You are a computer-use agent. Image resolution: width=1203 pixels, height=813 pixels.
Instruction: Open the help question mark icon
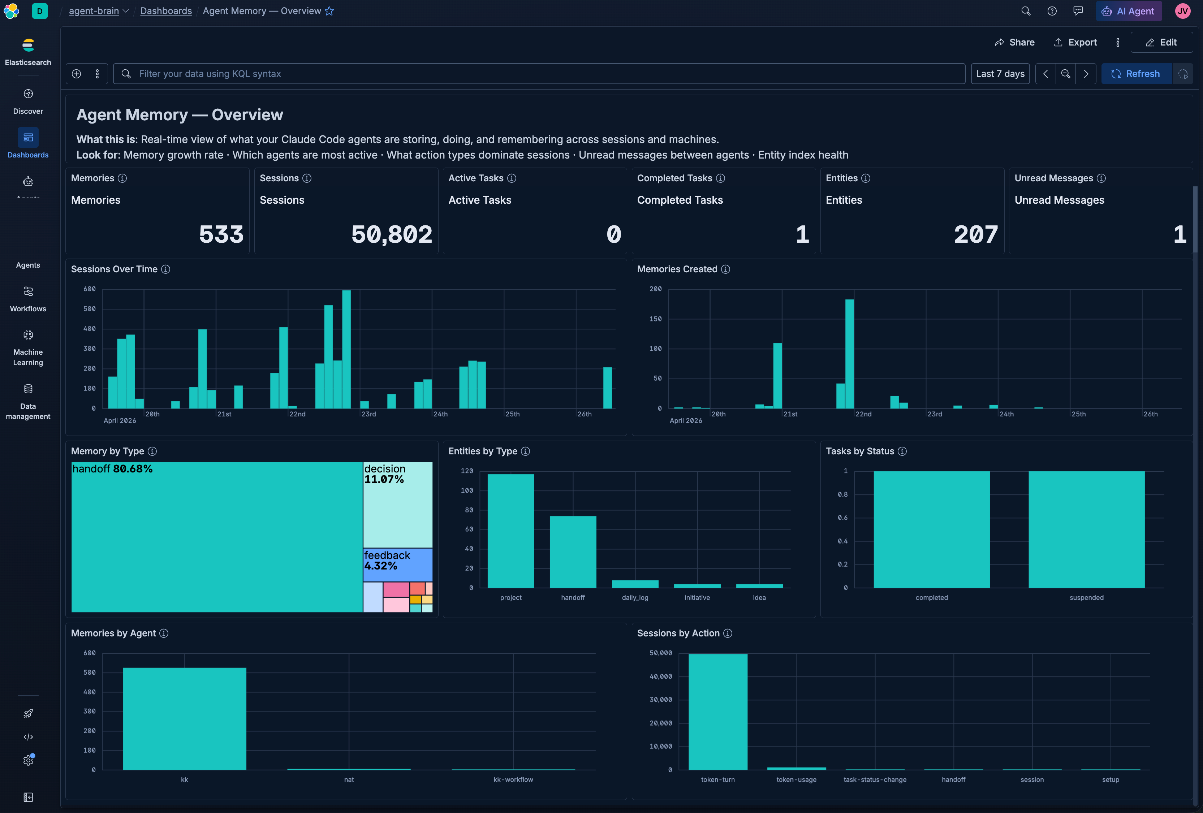pos(1052,11)
